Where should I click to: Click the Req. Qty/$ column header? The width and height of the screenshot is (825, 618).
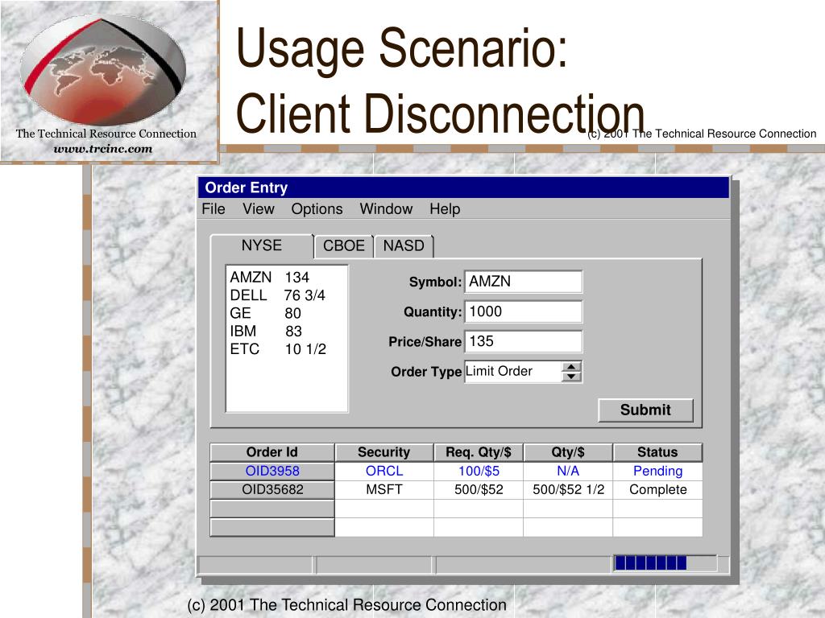(x=479, y=452)
